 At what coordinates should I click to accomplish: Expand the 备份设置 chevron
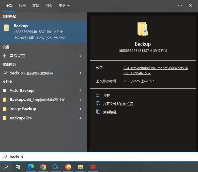point(80,56)
